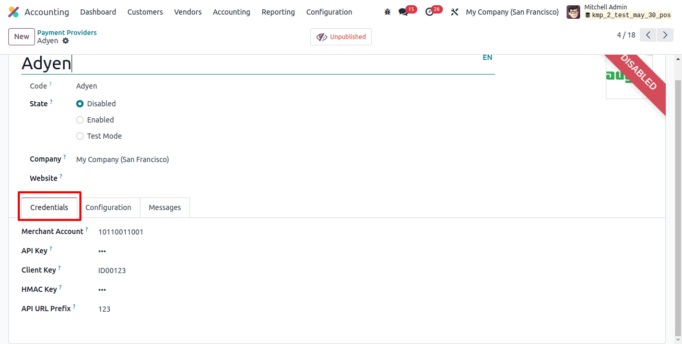This screenshot has height=344, width=682.
Task: Select the Enabled state radio button
Action: pos(80,120)
